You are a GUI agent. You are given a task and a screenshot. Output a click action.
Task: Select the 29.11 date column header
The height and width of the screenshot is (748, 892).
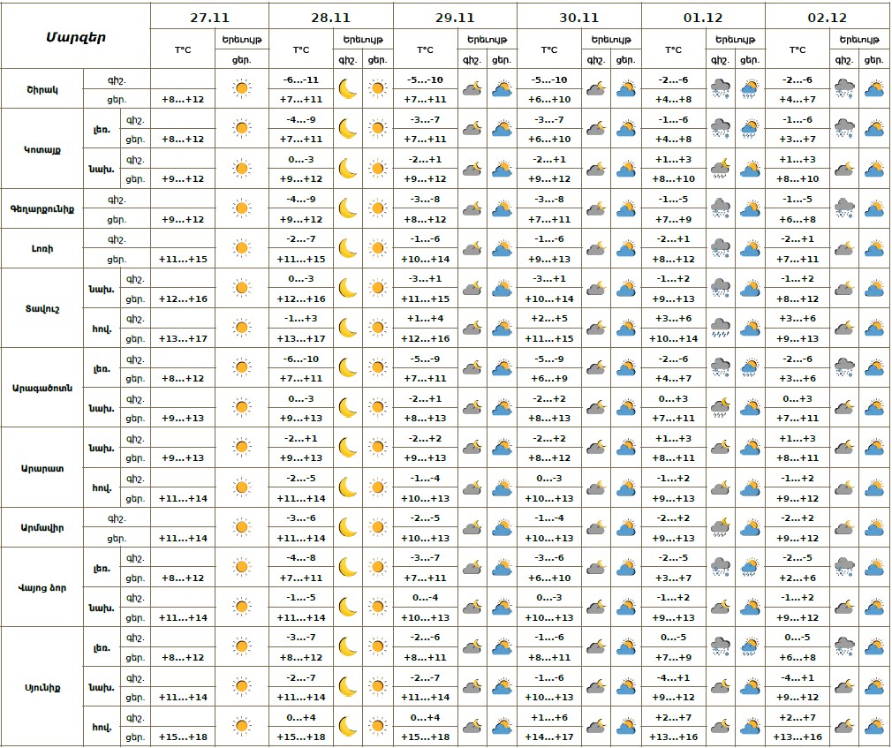click(x=455, y=17)
